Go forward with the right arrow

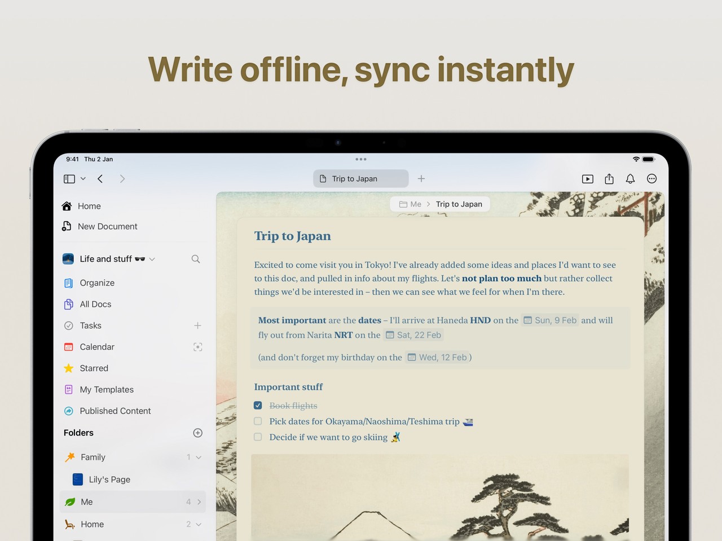point(122,179)
